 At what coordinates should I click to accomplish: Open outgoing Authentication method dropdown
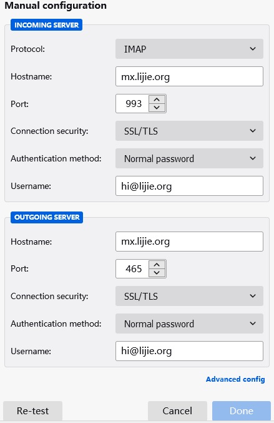tap(189, 324)
